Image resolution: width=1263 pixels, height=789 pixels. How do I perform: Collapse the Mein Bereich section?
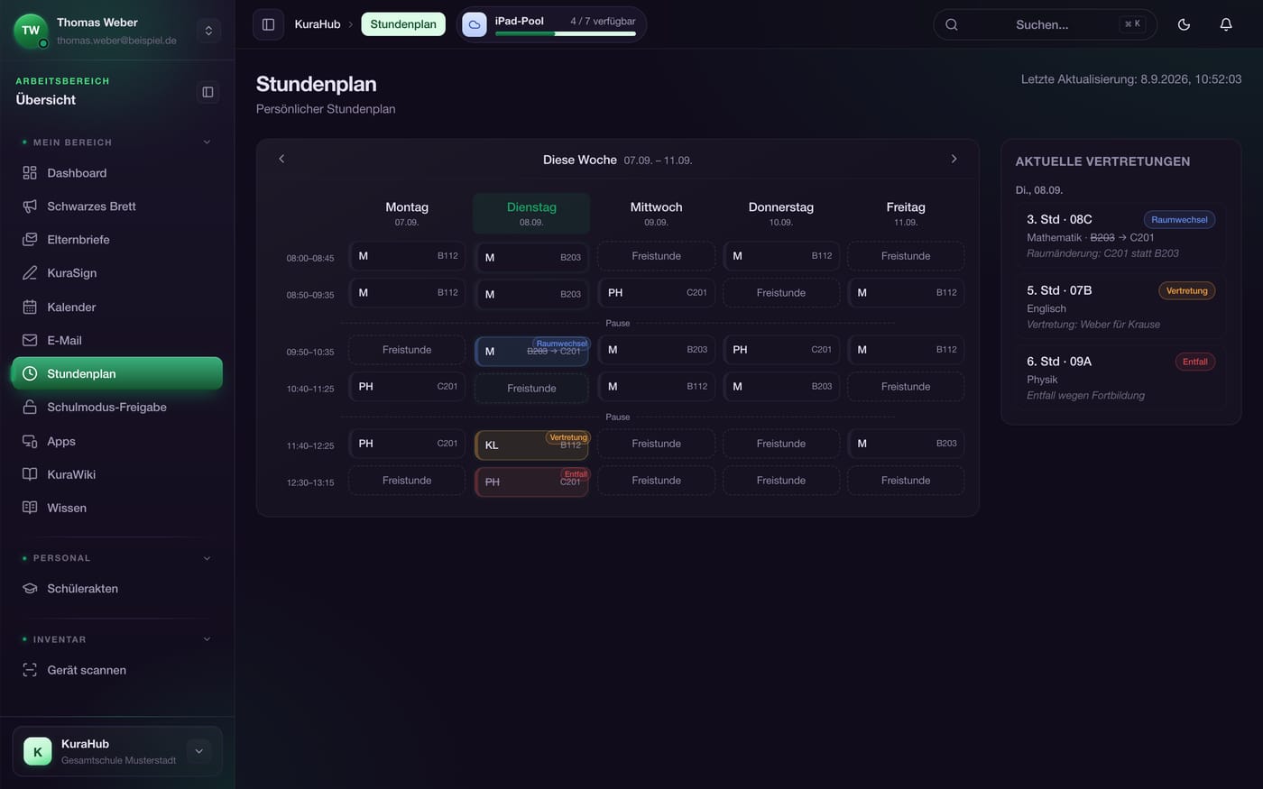pyautogui.click(x=207, y=142)
